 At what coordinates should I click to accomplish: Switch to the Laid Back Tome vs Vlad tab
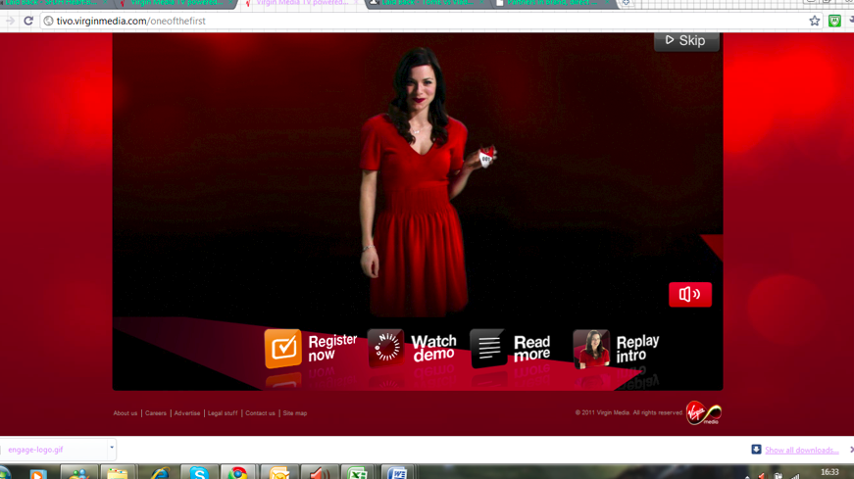pyautogui.click(x=427, y=3)
